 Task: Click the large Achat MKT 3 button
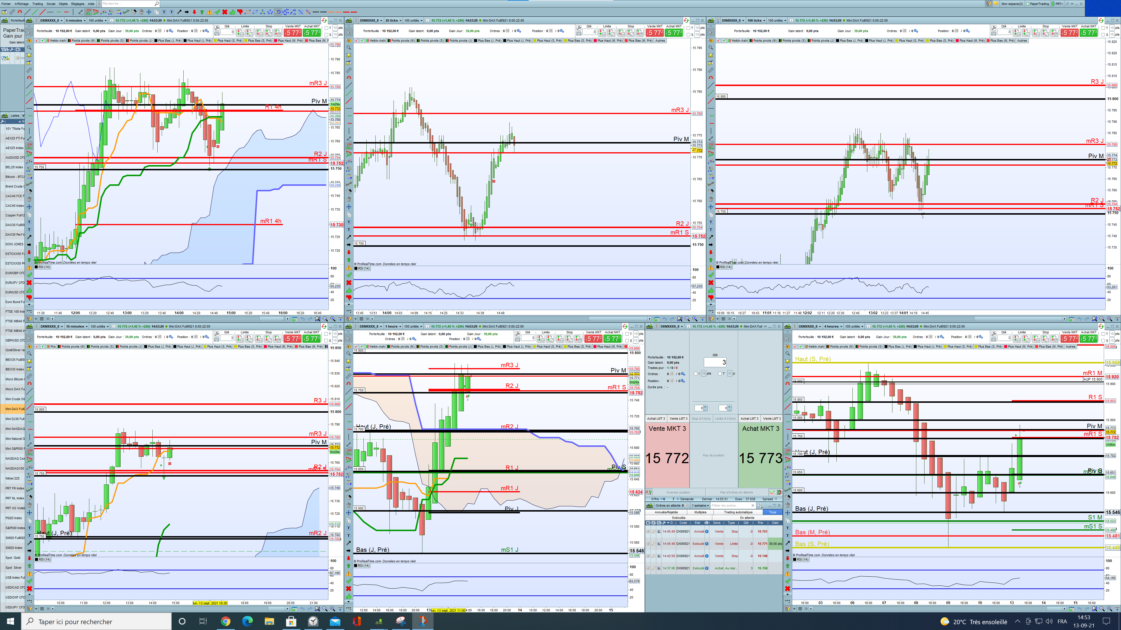pyautogui.click(x=760, y=452)
